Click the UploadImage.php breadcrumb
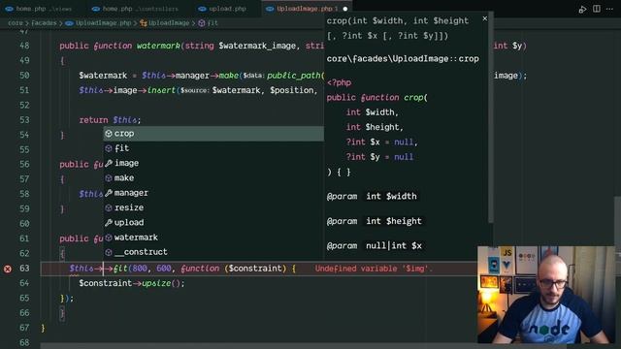The width and height of the screenshot is (621, 349). click(x=104, y=23)
